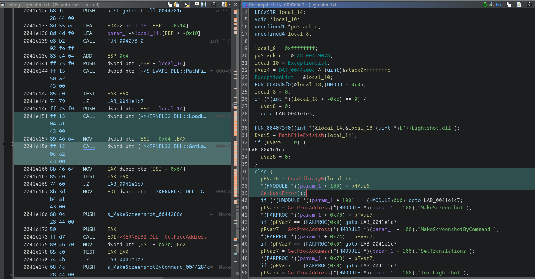Screen dimensions: 535x279
Task: Open the listing field editor icon
Action: click(x=197, y=5)
